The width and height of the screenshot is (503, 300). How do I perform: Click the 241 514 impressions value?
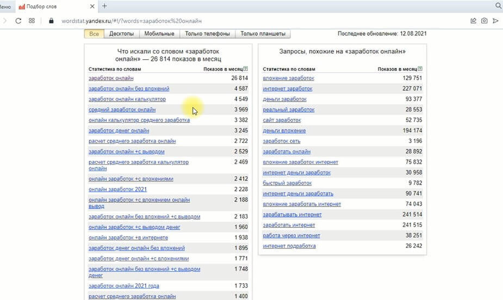click(x=412, y=215)
